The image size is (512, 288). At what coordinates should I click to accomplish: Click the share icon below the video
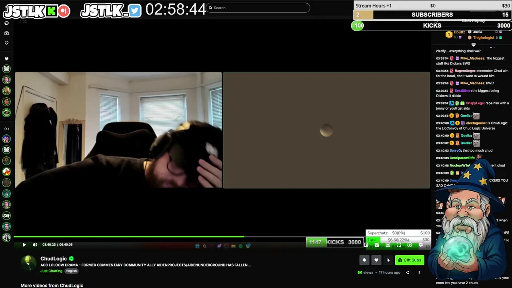[407, 273]
